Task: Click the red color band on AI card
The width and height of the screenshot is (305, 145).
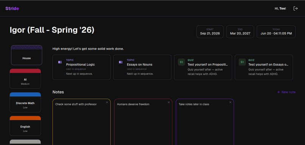Action: 25,71
